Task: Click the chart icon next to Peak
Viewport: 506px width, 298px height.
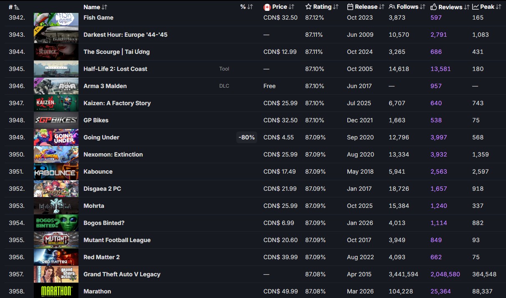Action: point(476,7)
